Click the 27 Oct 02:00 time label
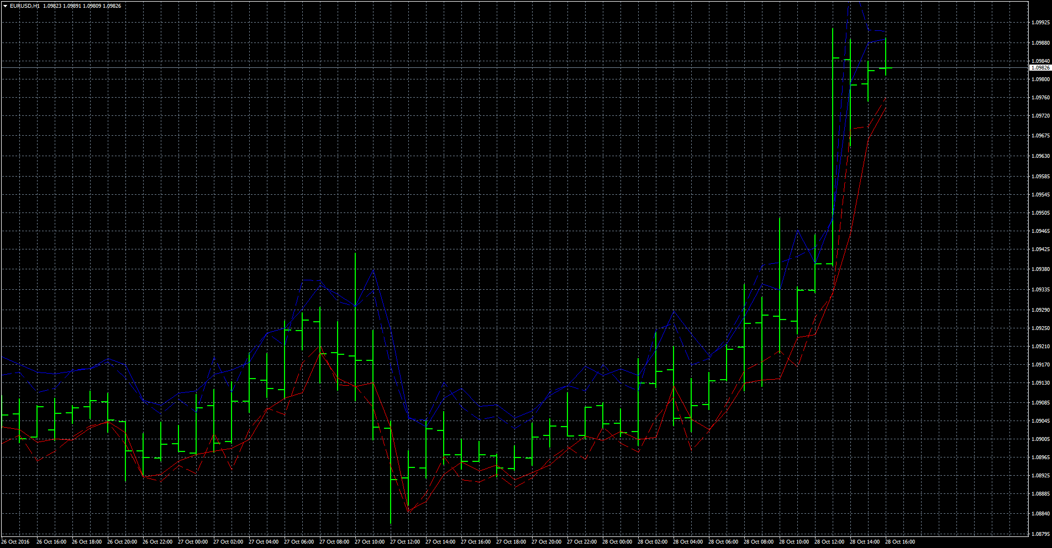1052x548 pixels. click(x=228, y=542)
